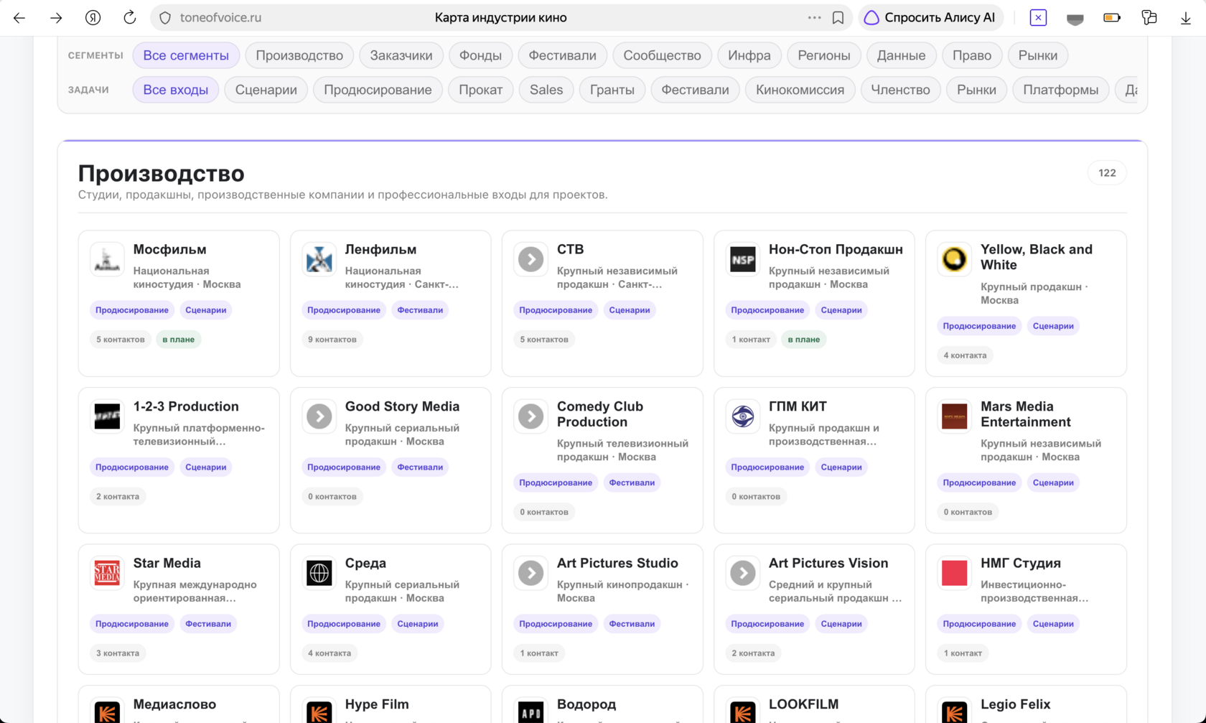Screen dimensions: 1206x723
Task: Filter segments by Сообщество
Action: (x=662, y=55)
